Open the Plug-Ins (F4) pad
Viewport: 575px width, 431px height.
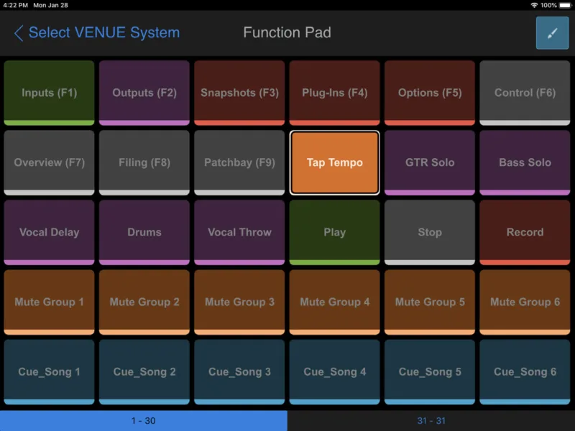(x=334, y=93)
